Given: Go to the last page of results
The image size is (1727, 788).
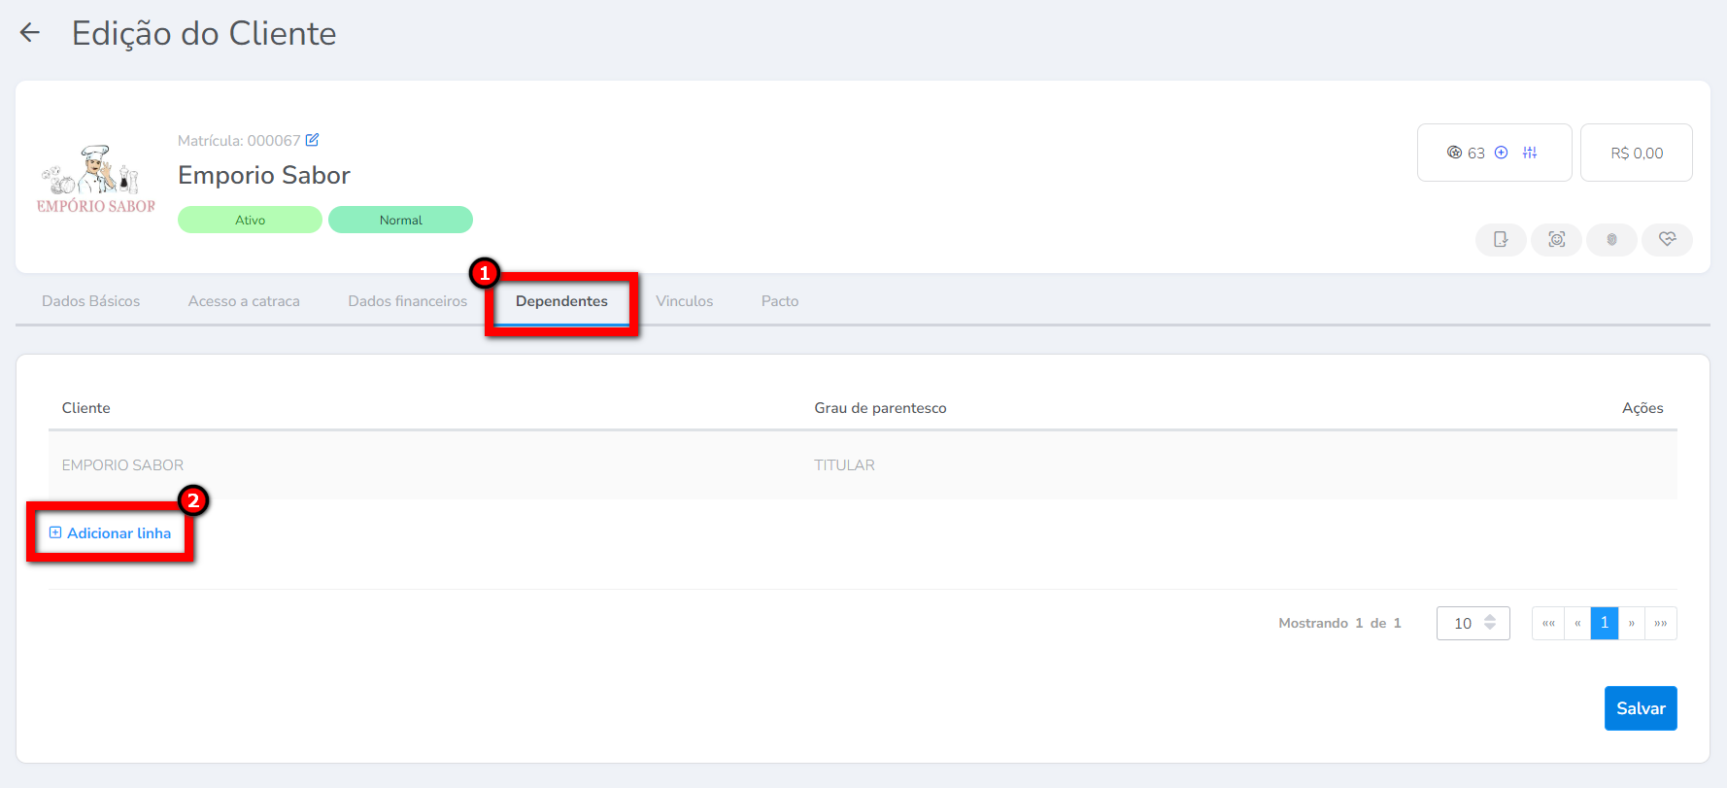Looking at the screenshot, I should [x=1661, y=623].
